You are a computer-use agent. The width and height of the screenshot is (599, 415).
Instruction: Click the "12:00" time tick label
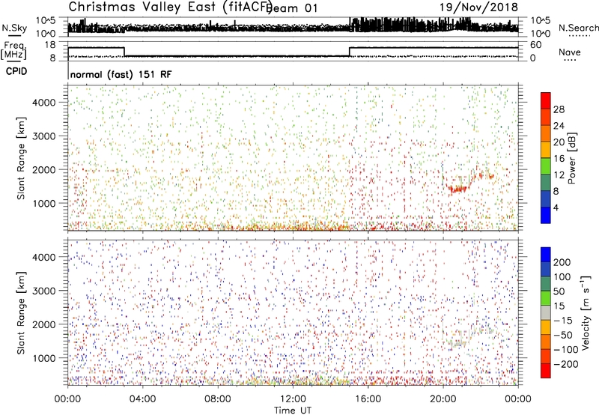point(293,399)
